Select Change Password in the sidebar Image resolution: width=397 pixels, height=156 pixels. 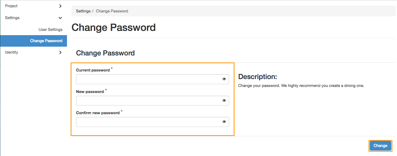(46, 41)
